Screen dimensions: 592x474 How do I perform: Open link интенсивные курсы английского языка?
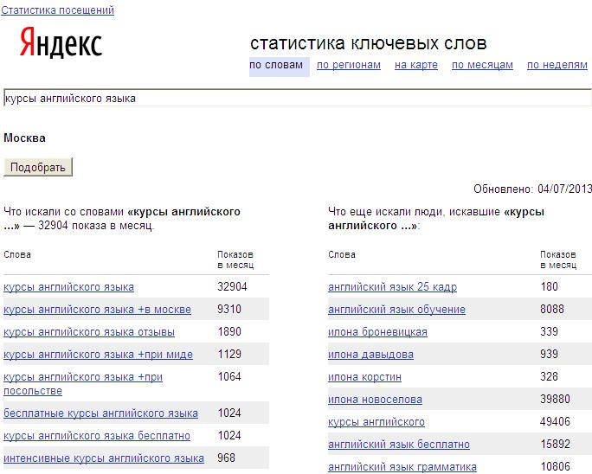coord(104,458)
